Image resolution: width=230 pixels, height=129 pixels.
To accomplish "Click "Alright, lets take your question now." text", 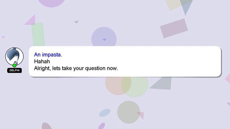I will 76,68.
